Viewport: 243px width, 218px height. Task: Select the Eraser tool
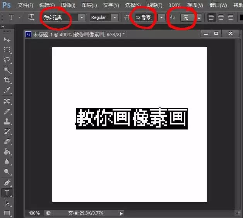[x=7, y=141]
